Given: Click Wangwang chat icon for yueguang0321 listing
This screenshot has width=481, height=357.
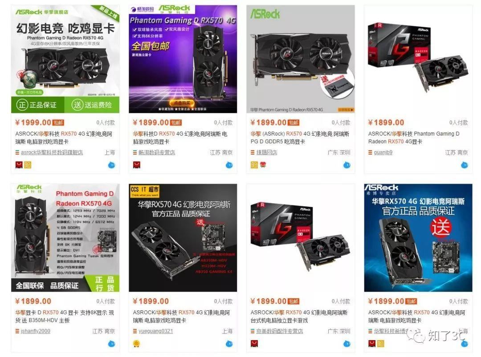Looking at the screenshot, I should (229, 344).
